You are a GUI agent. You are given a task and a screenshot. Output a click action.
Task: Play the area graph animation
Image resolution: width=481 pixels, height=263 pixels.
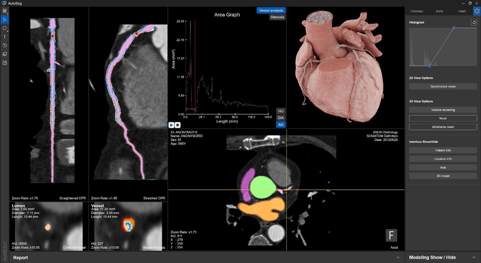(171, 124)
